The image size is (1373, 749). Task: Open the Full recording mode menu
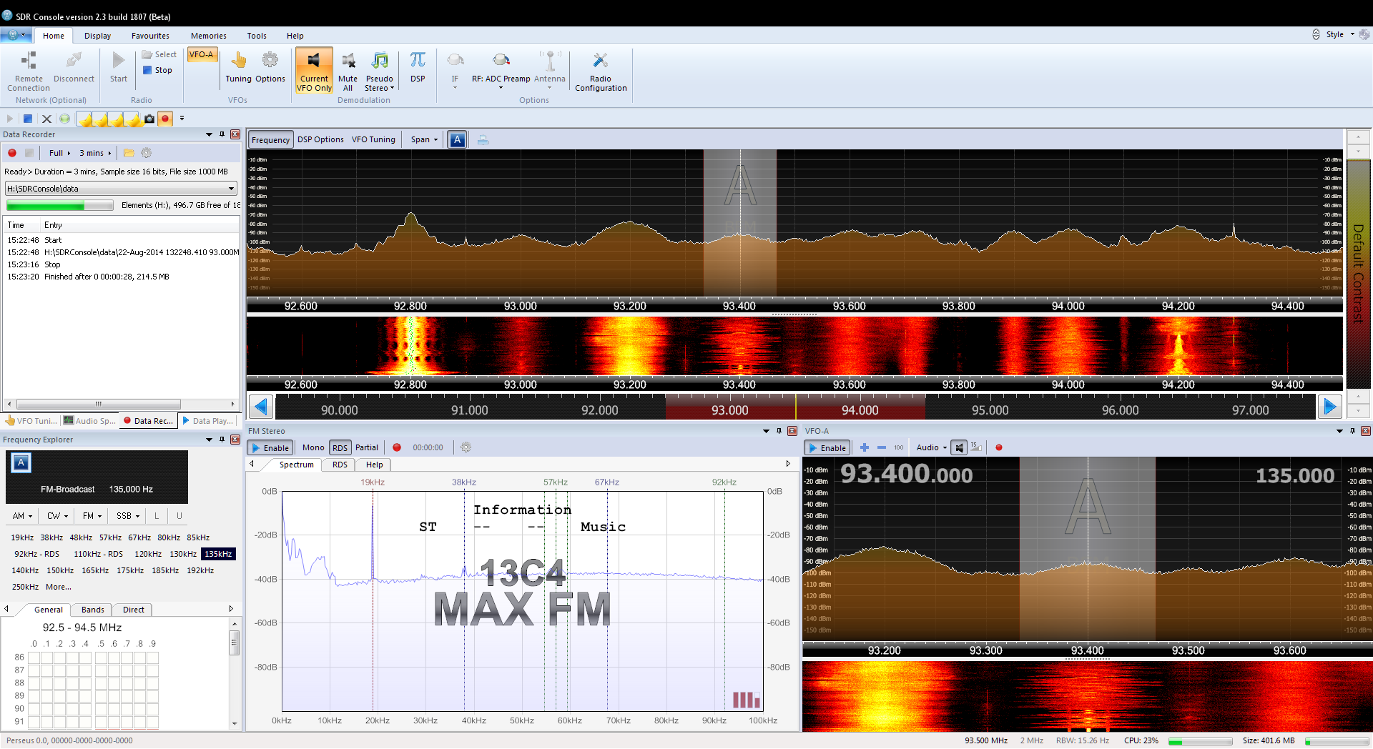tap(59, 153)
